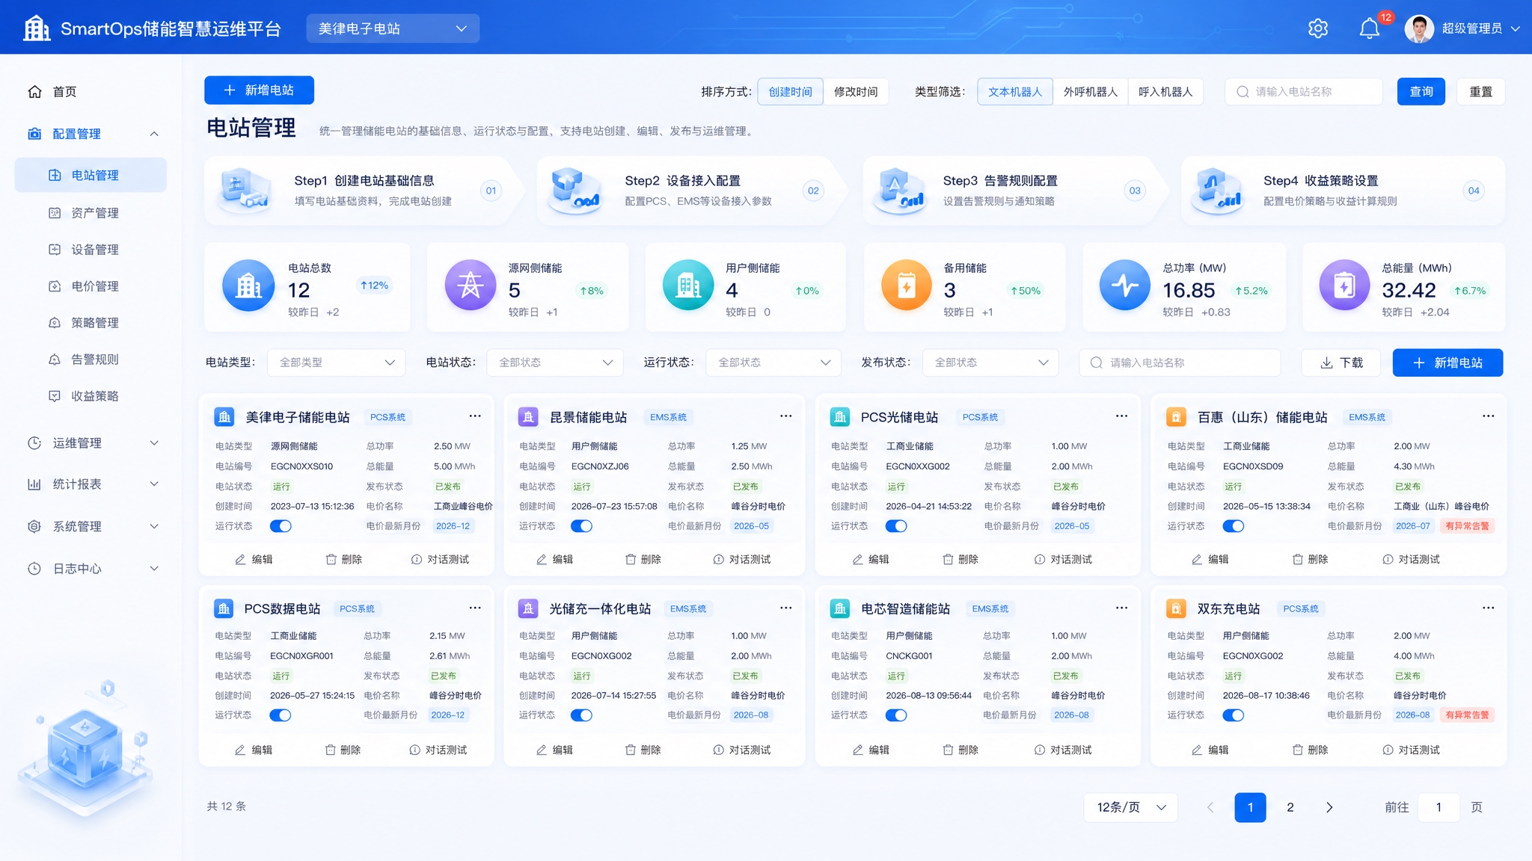Open the 电站状态 filter dropdown
1532x861 pixels.
tap(555, 362)
